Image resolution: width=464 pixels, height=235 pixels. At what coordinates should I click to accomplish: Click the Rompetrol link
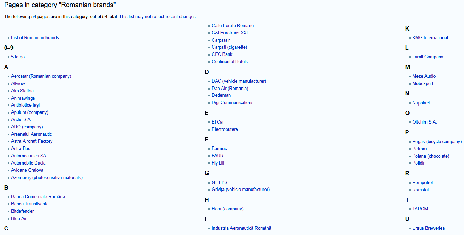422,182
